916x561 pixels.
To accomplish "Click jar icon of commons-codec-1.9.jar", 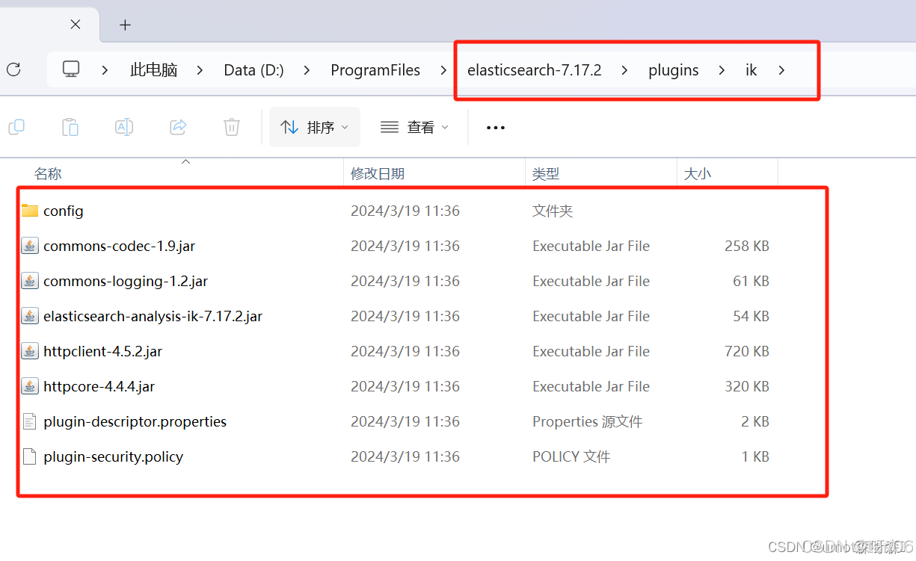I will click(x=30, y=246).
